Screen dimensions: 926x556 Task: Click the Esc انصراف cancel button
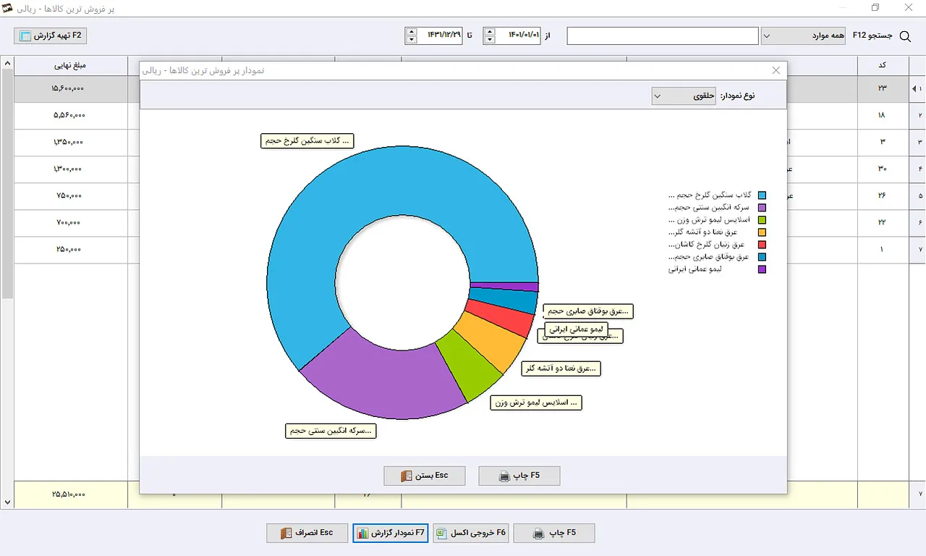[307, 533]
